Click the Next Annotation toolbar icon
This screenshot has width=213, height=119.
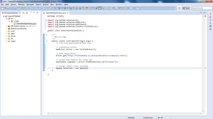point(110,8)
